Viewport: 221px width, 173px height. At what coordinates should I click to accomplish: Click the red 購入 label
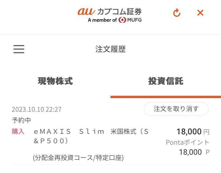pyautogui.click(x=18, y=131)
